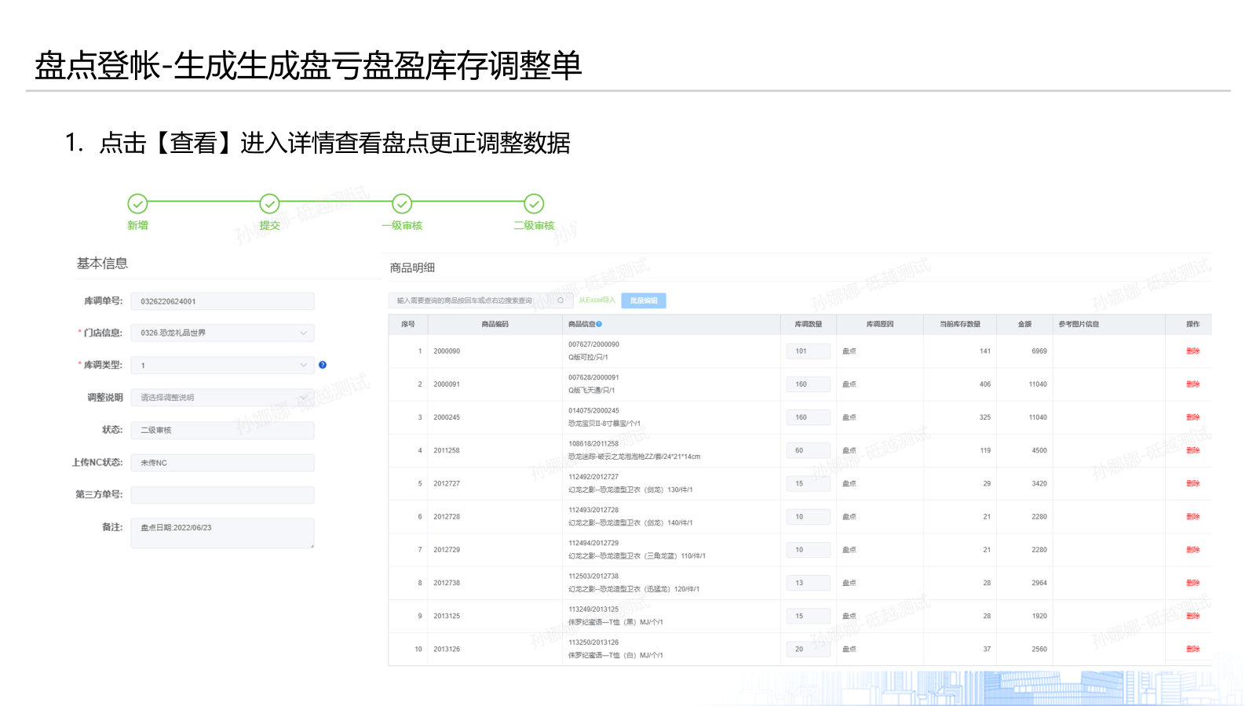Click the 新增 step checkmark icon

coord(137,204)
